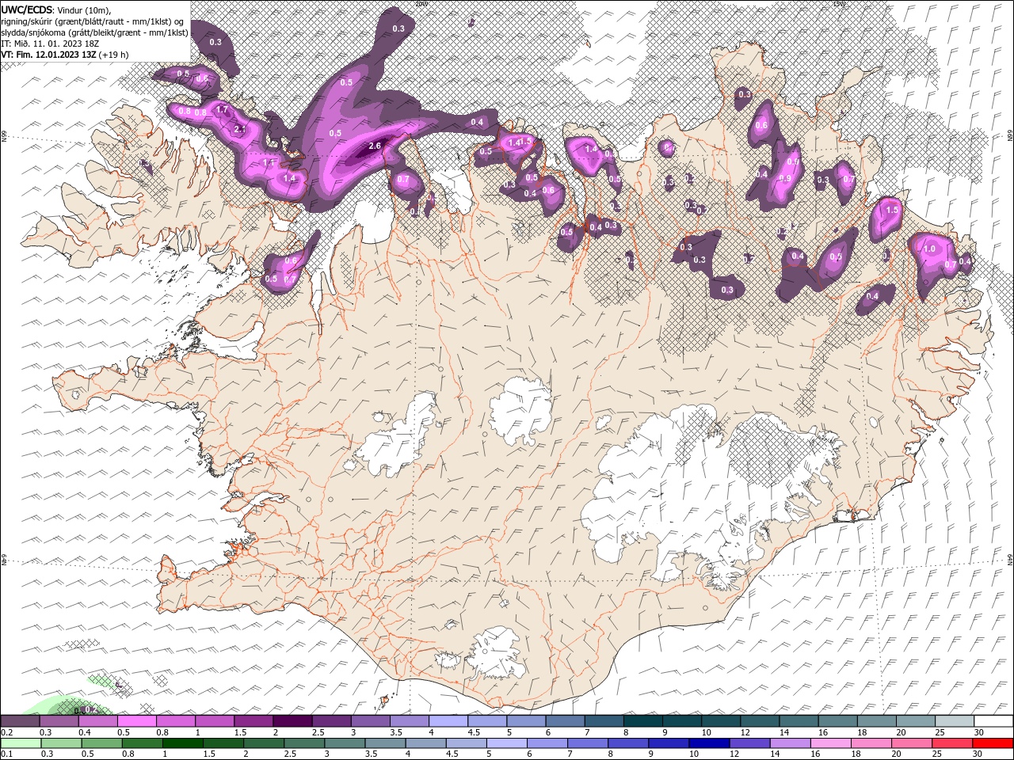Image resolution: width=1014 pixels, height=760 pixels.
Task: Click the white swatch after 30 in top row
Action: tap(994, 721)
